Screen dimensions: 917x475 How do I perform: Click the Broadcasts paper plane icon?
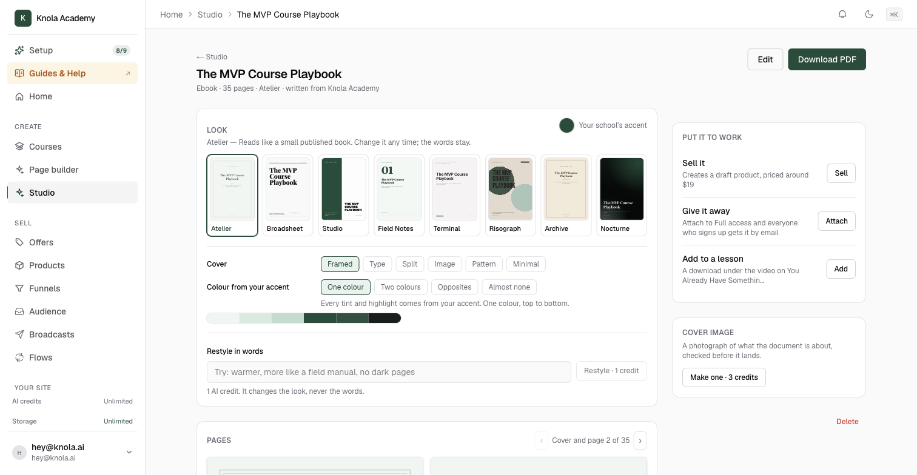(19, 334)
